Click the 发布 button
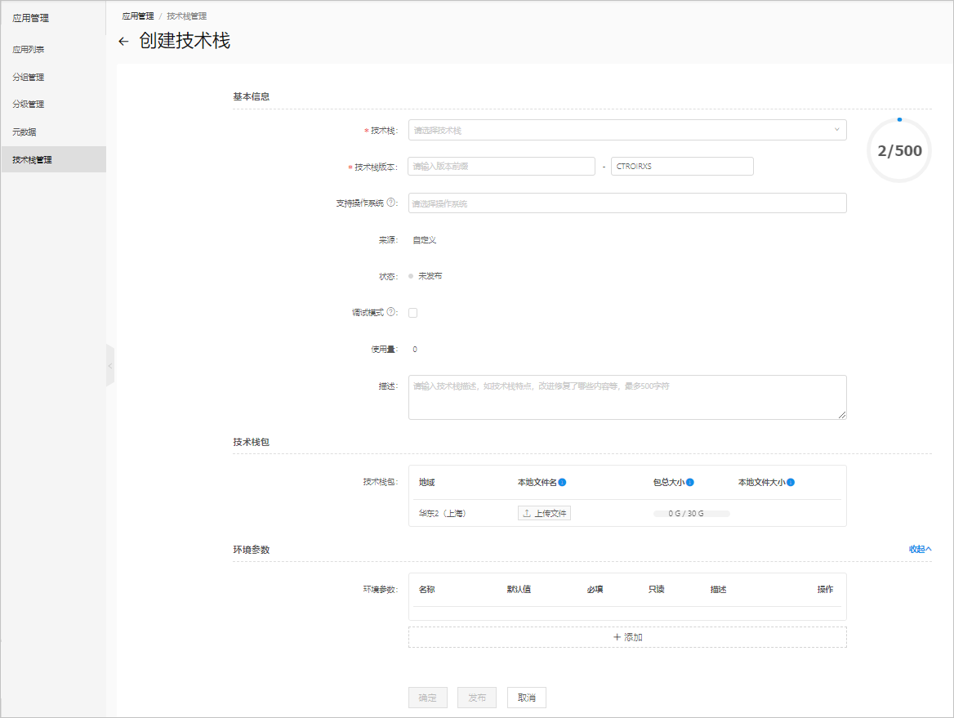The image size is (954, 718). [477, 698]
